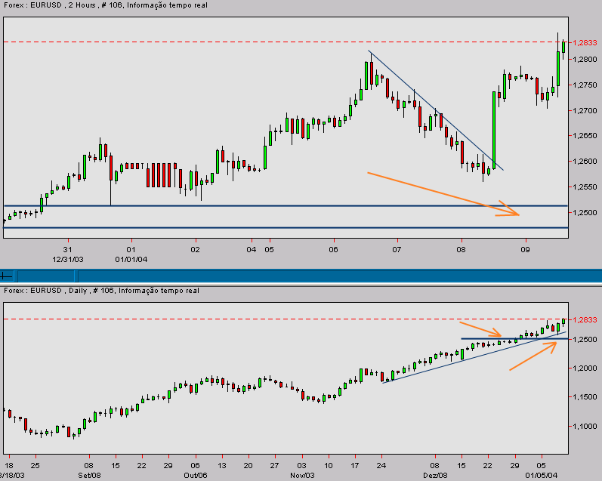Click 1,2500 on the 2 Hours price axis
Screen dimensions: 602x481
[x=585, y=213]
